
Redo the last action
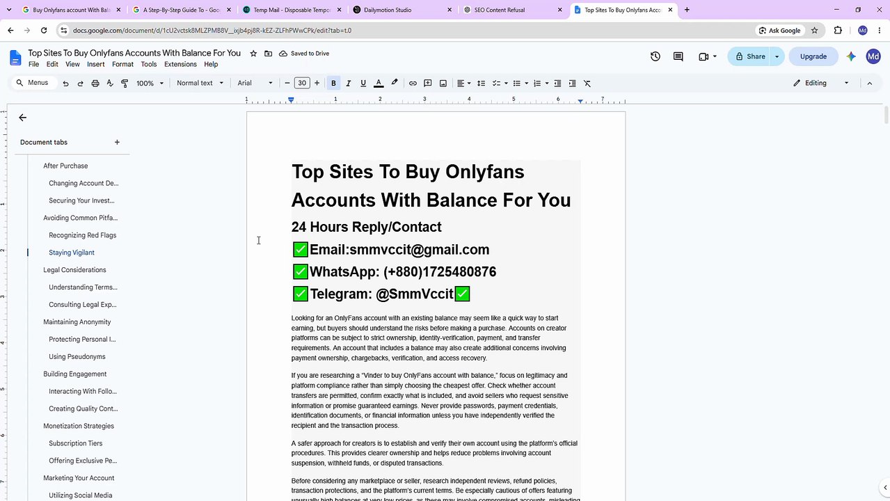(x=80, y=83)
